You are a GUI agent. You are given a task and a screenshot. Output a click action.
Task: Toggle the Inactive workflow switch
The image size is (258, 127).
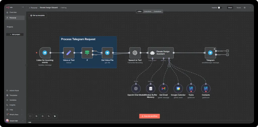[x=220, y=8]
